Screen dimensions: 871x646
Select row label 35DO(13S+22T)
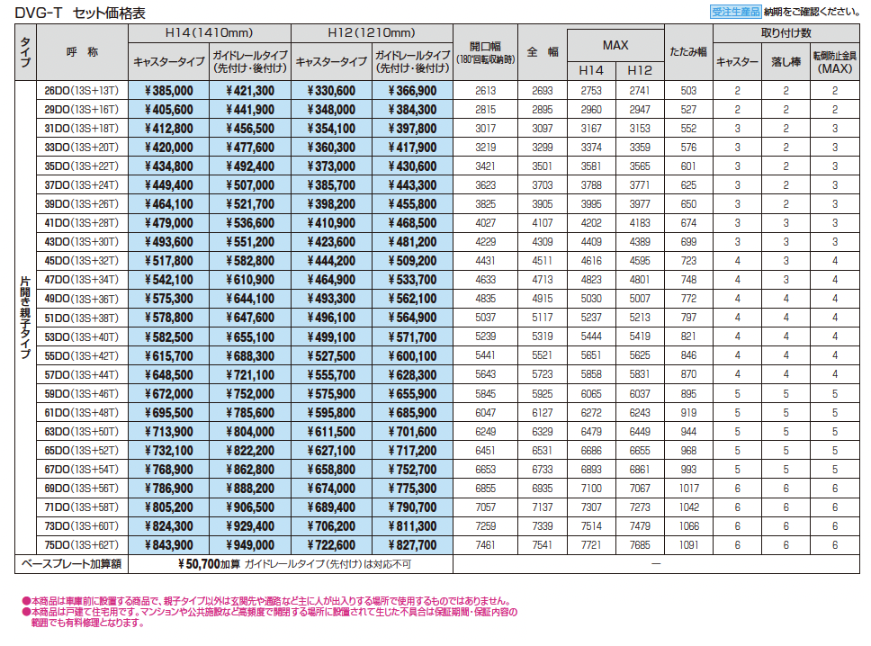pyautogui.click(x=82, y=166)
